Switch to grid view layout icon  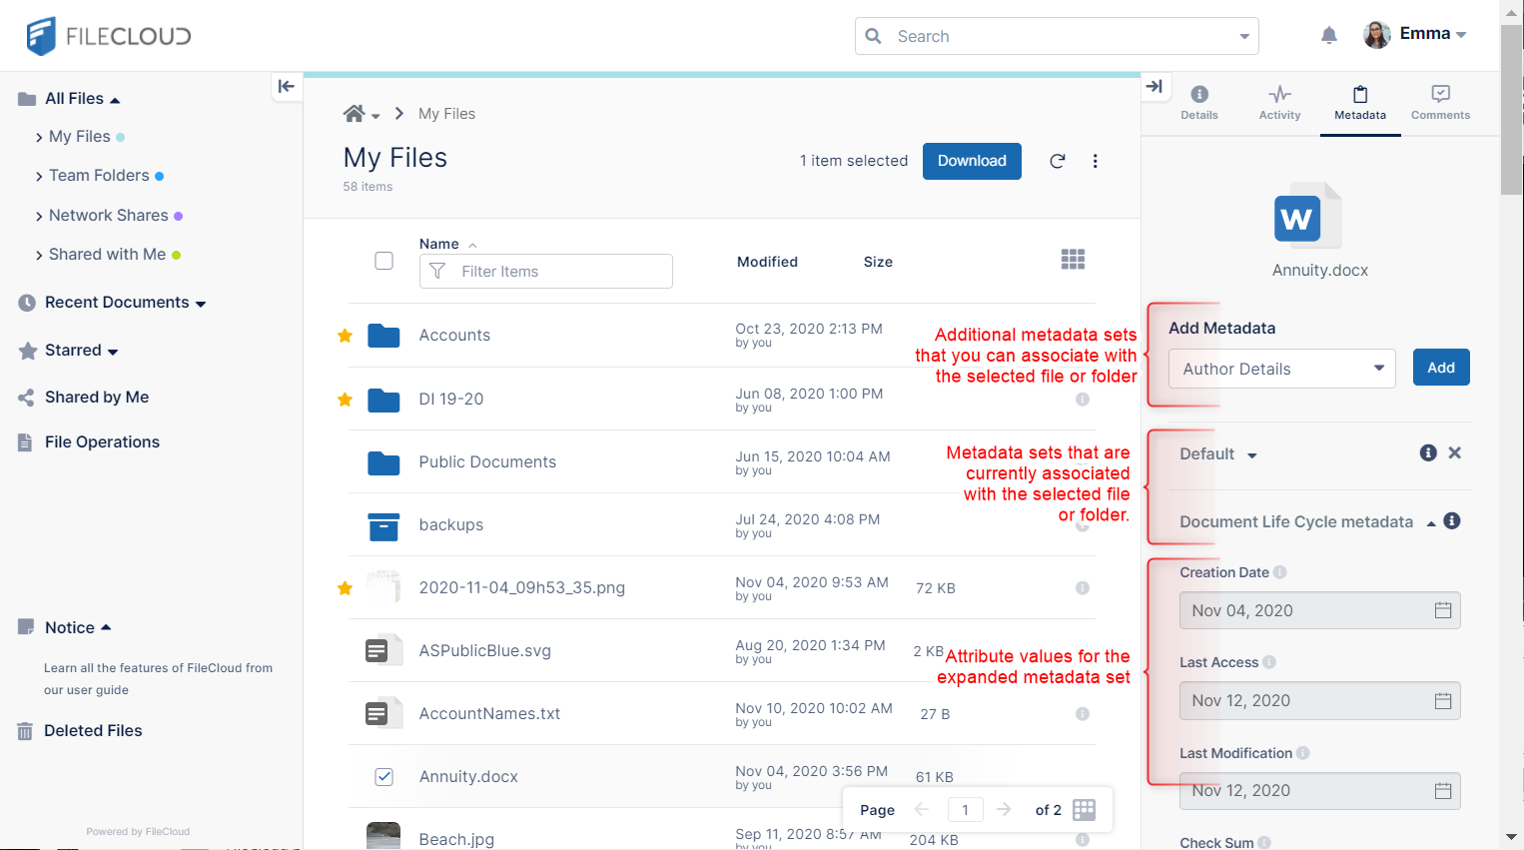pos(1073,260)
